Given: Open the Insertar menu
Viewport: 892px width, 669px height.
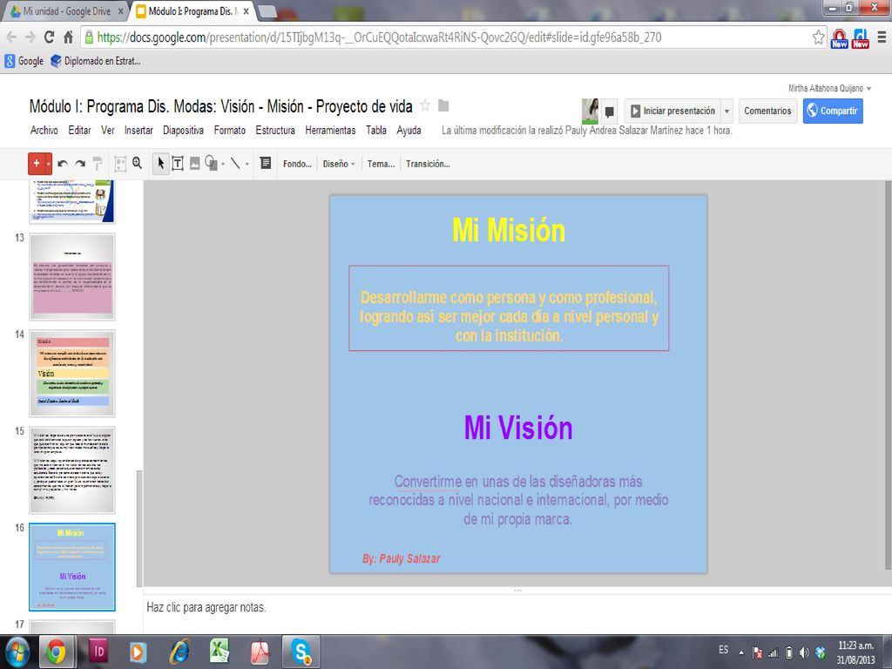Looking at the screenshot, I should (139, 131).
